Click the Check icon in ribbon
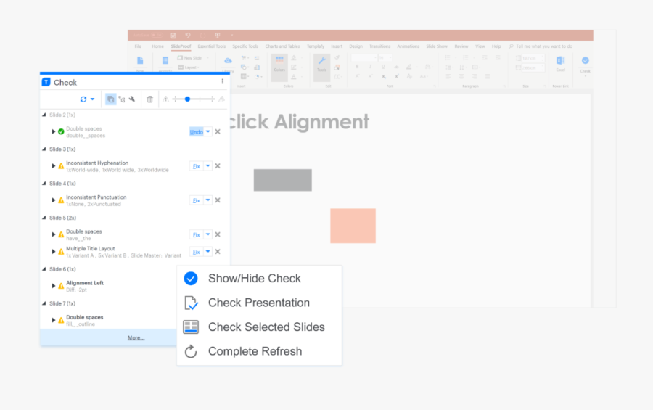 pos(585,63)
